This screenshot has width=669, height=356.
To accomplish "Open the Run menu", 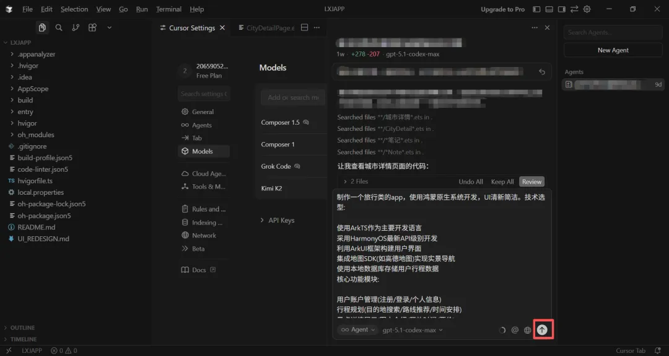I will (x=142, y=9).
